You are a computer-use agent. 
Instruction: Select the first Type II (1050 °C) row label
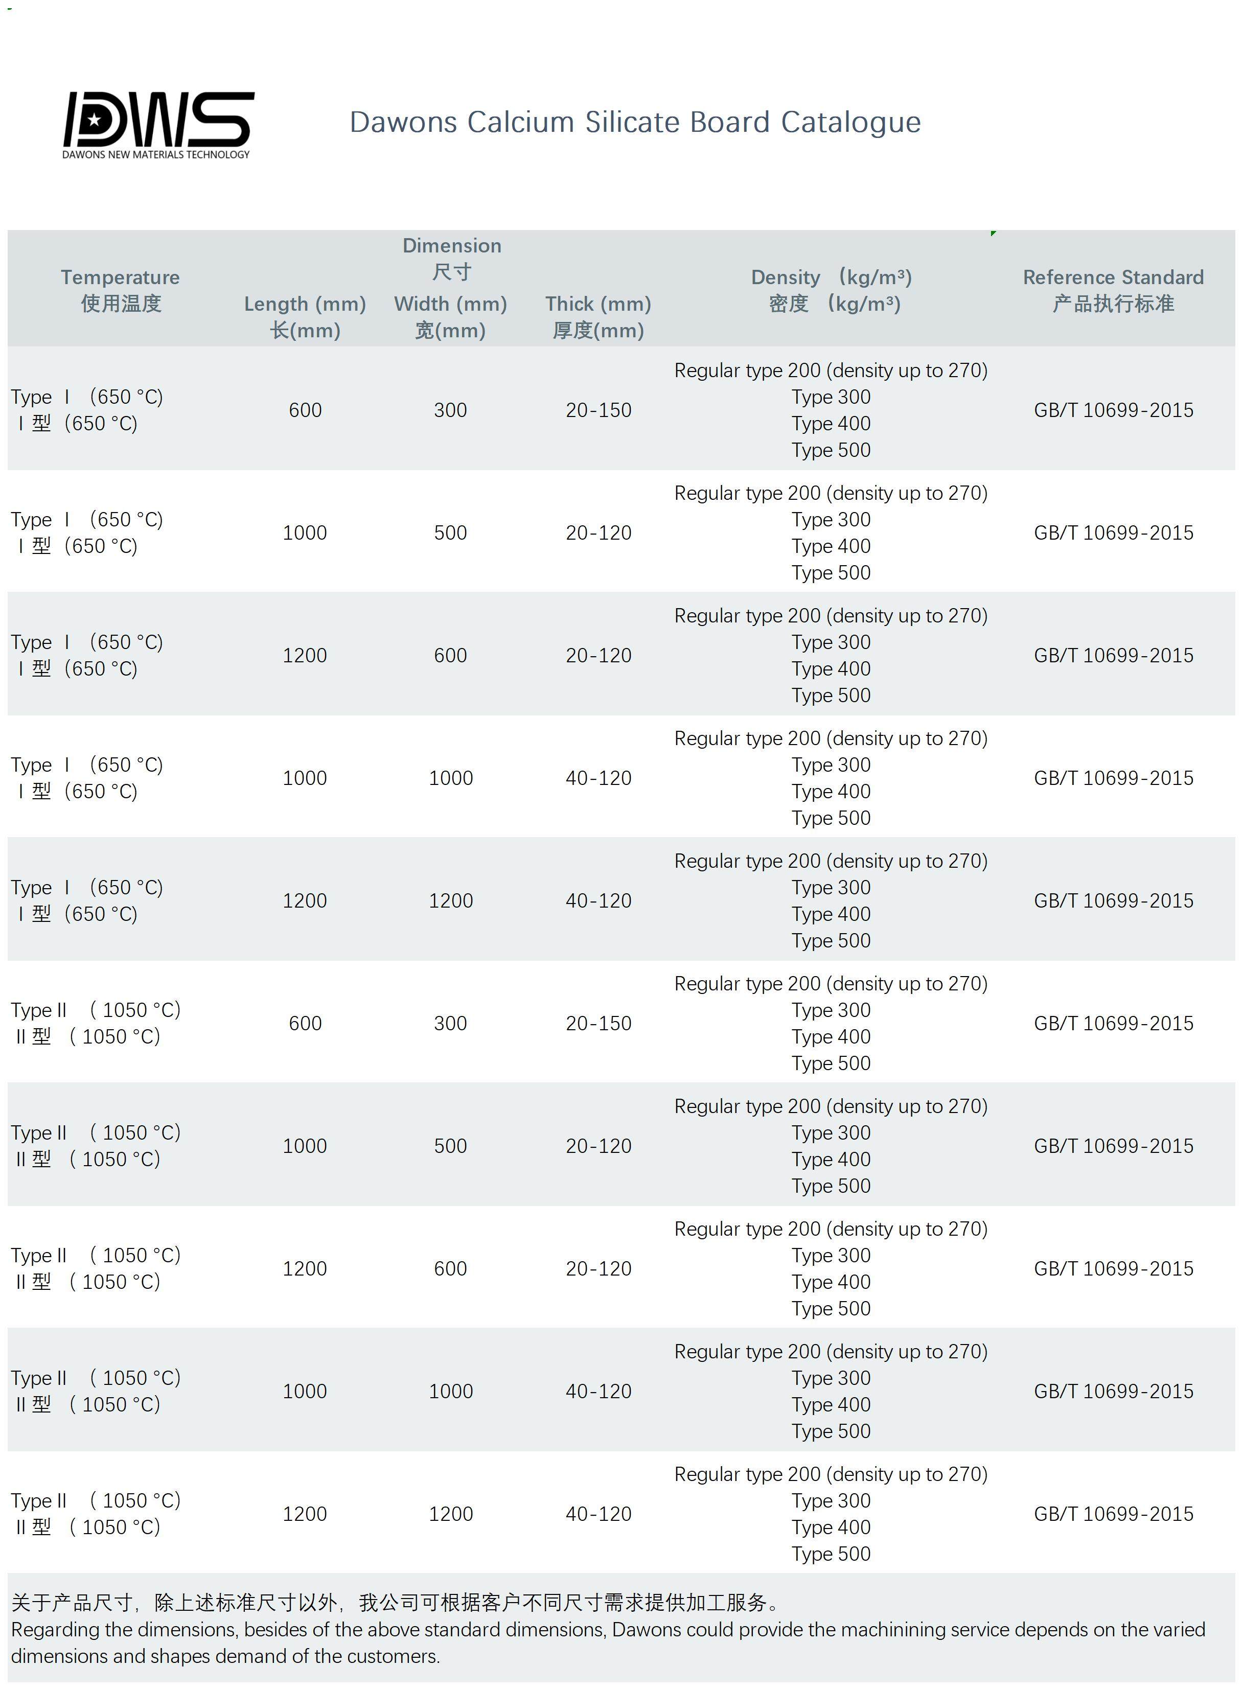(96, 1023)
